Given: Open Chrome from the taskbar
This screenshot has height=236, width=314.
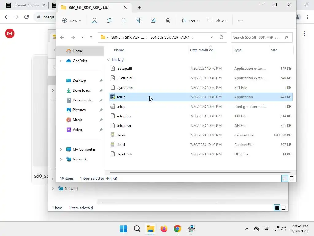Looking at the screenshot, I should (178, 229).
